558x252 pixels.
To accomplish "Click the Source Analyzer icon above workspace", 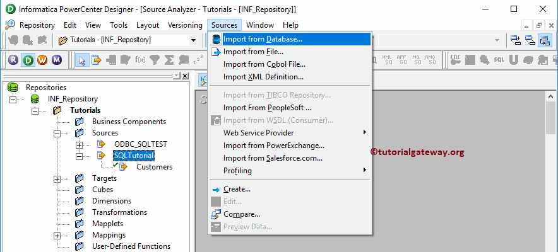I will point(203,80).
